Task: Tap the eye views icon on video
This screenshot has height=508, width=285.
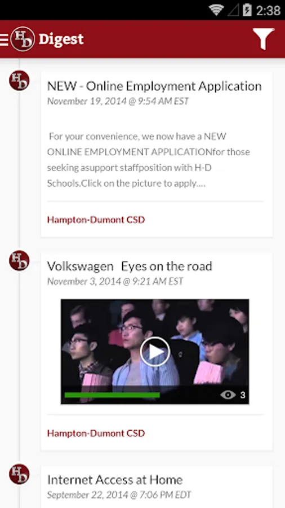Action: 228,395
